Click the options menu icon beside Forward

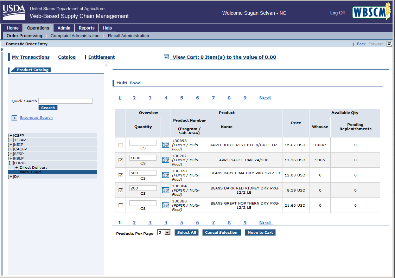(x=389, y=44)
